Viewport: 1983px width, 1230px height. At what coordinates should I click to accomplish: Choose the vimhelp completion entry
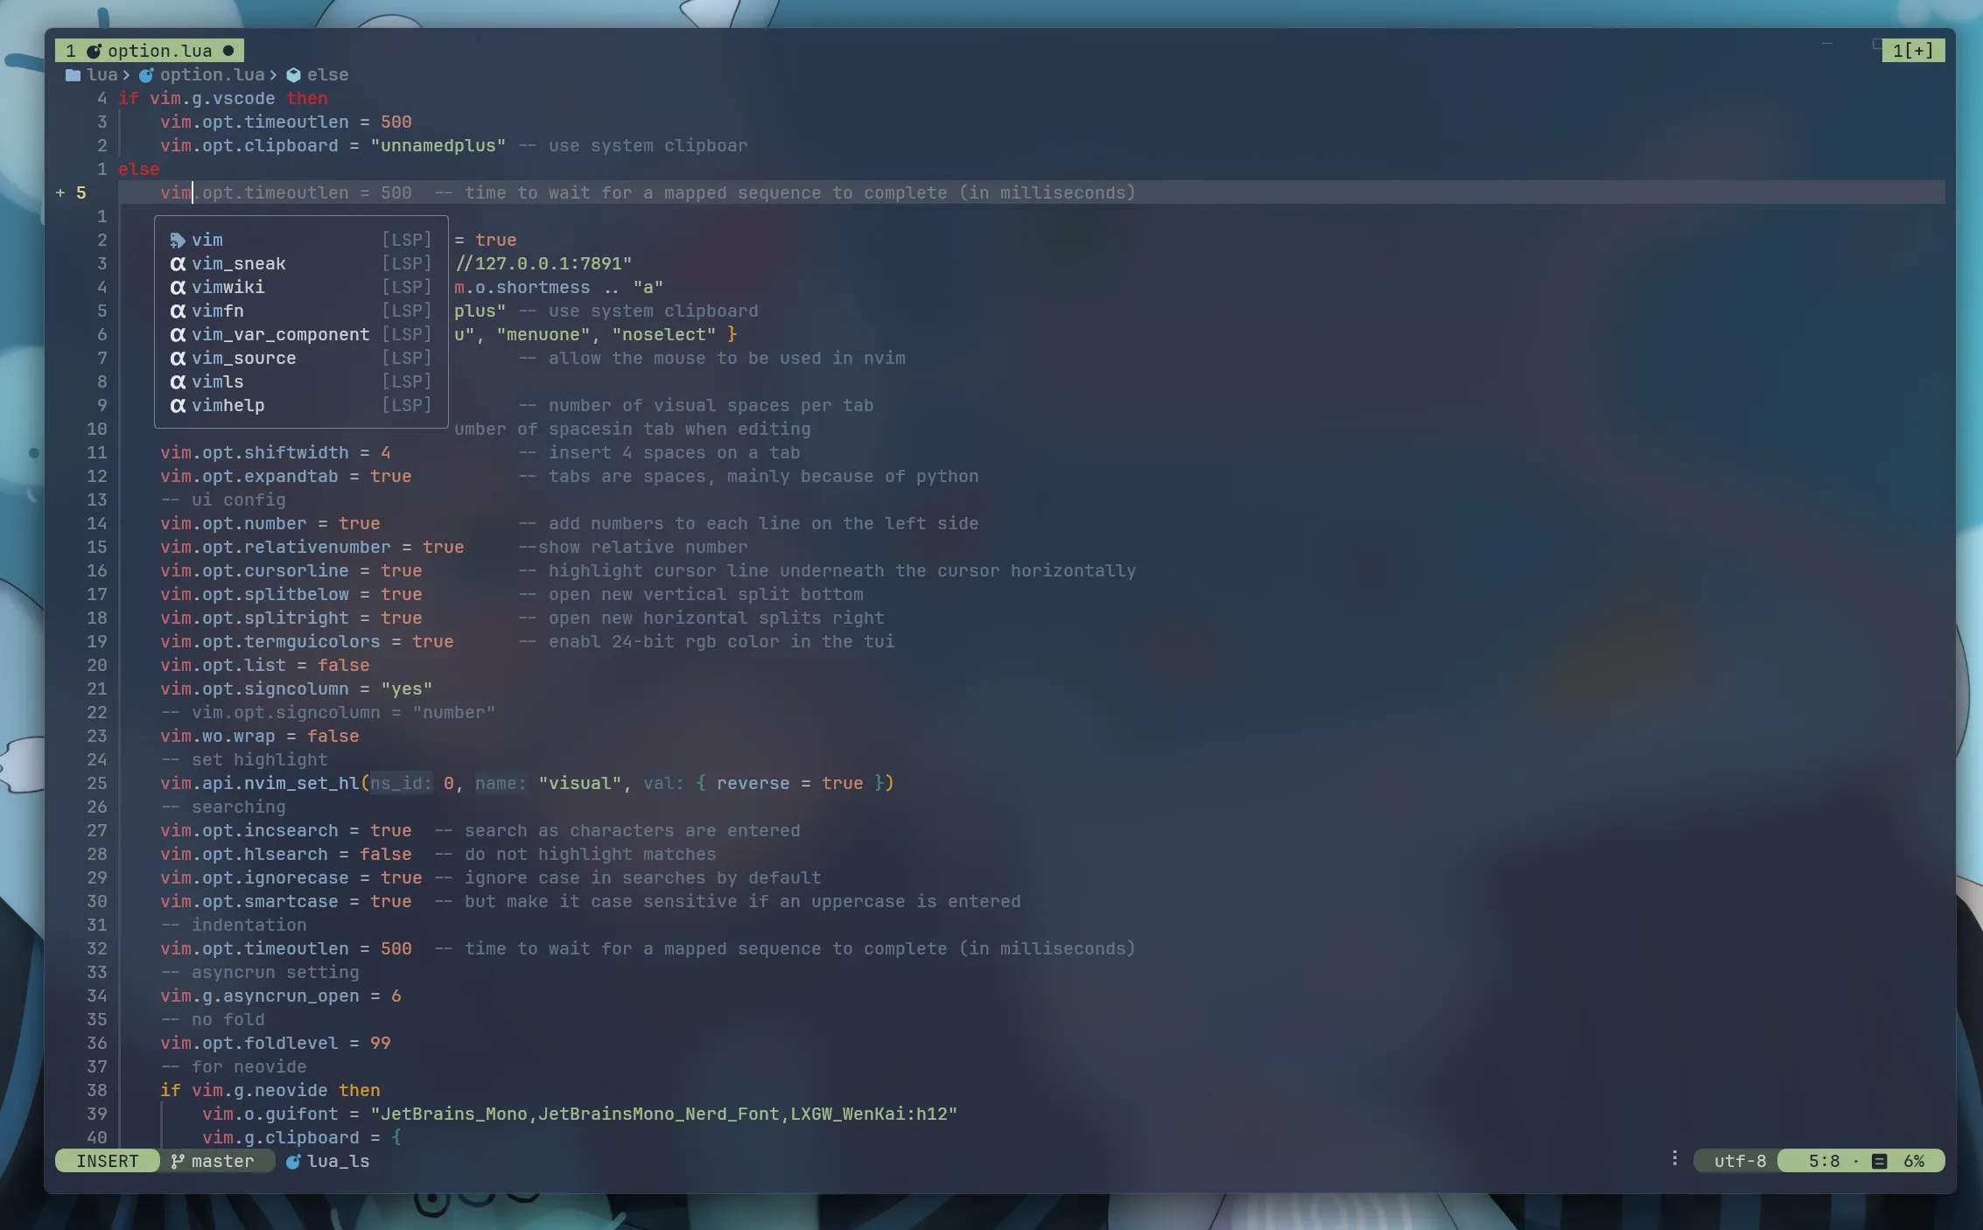pyautogui.click(x=301, y=405)
